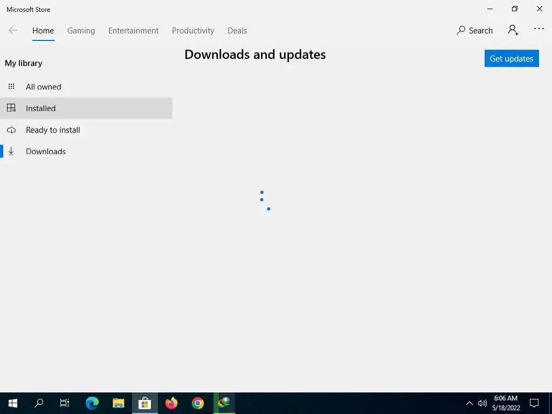Click the My library heading
The image size is (552, 414).
[24, 64]
